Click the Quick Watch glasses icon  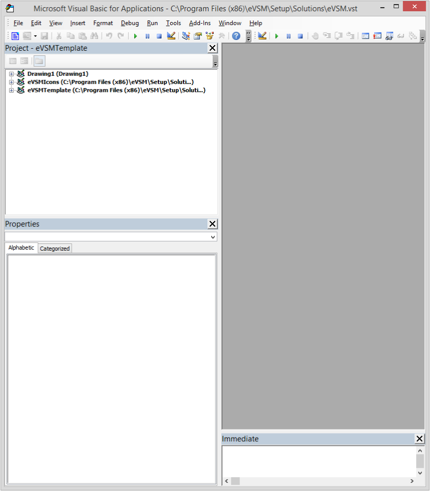click(x=401, y=36)
